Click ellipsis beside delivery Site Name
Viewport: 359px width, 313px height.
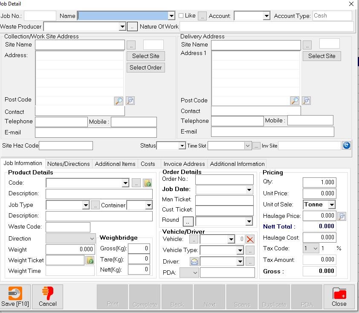point(307,45)
